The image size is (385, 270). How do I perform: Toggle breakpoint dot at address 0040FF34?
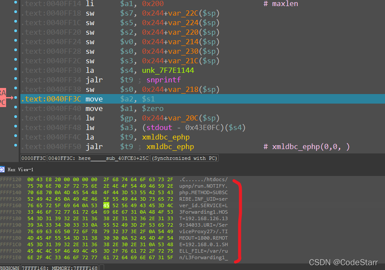click(16, 79)
